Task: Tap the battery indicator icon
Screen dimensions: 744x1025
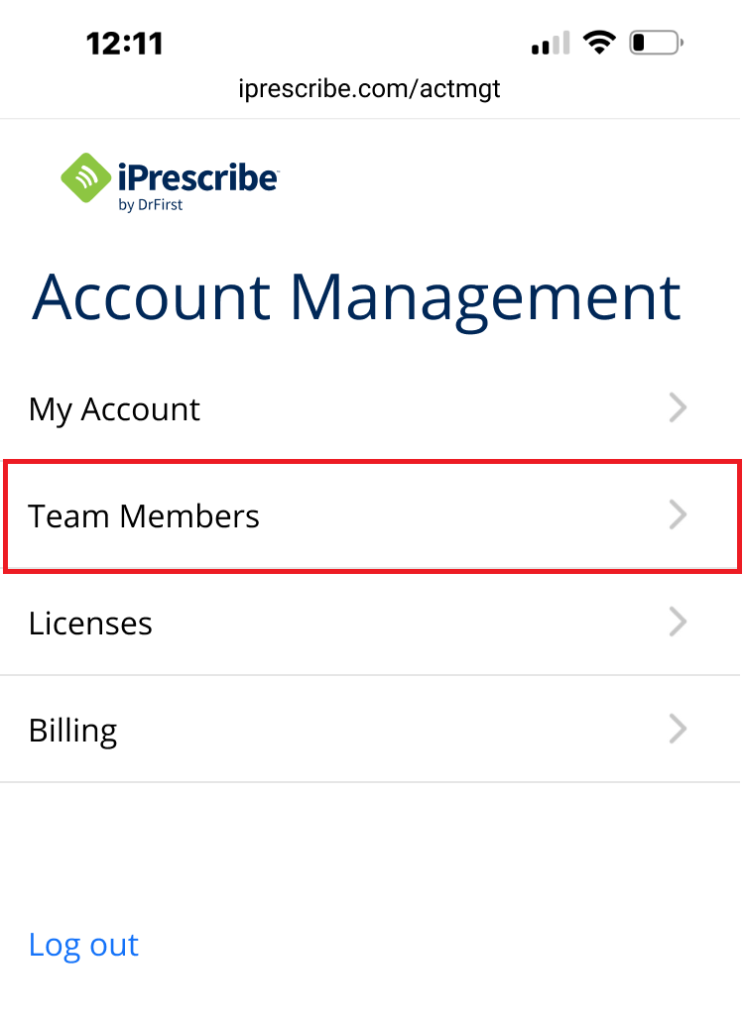Action: point(655,42)
